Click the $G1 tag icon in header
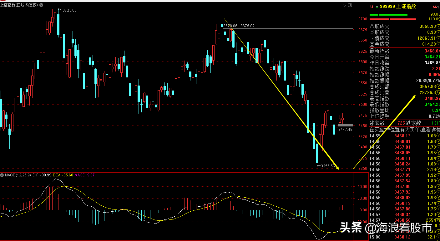This screenshot has width=440, height=241. (x=436, y=7)
